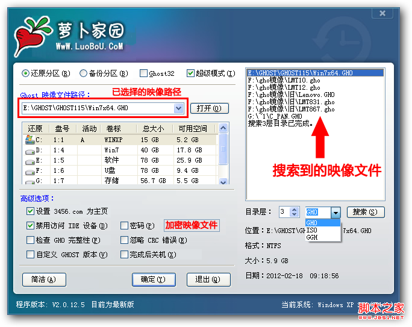Select the 还原分区 radio button
The image size is (412, 327).
click(25, 73)
